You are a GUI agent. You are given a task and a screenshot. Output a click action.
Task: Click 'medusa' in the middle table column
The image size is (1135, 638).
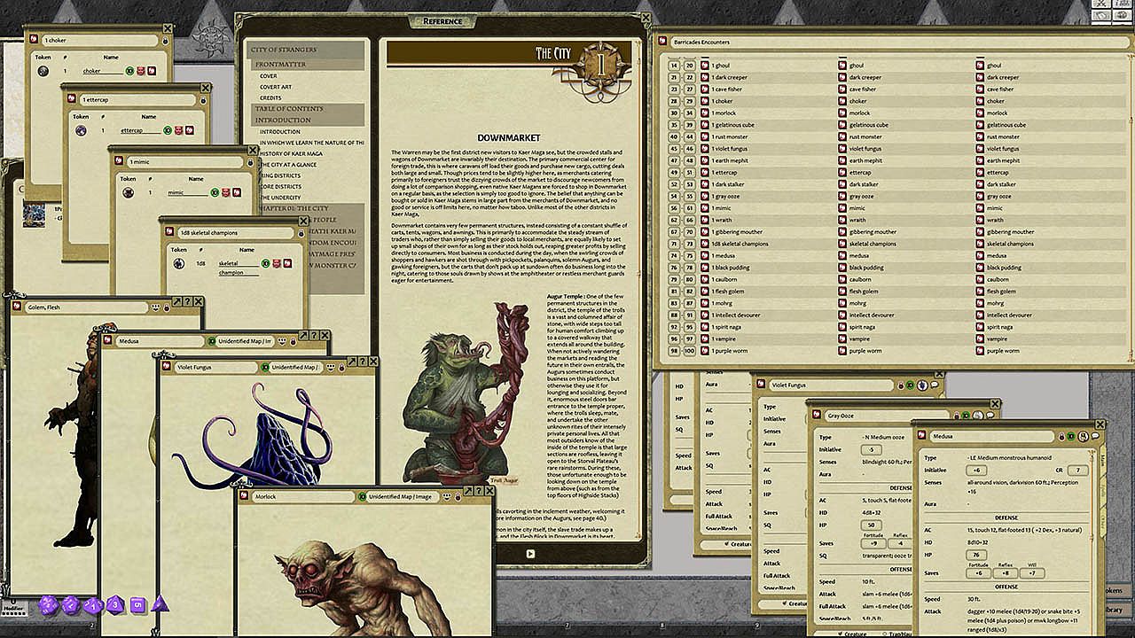859,255
